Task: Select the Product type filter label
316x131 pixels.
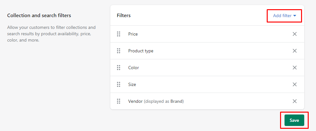Action: click(141, 51)
